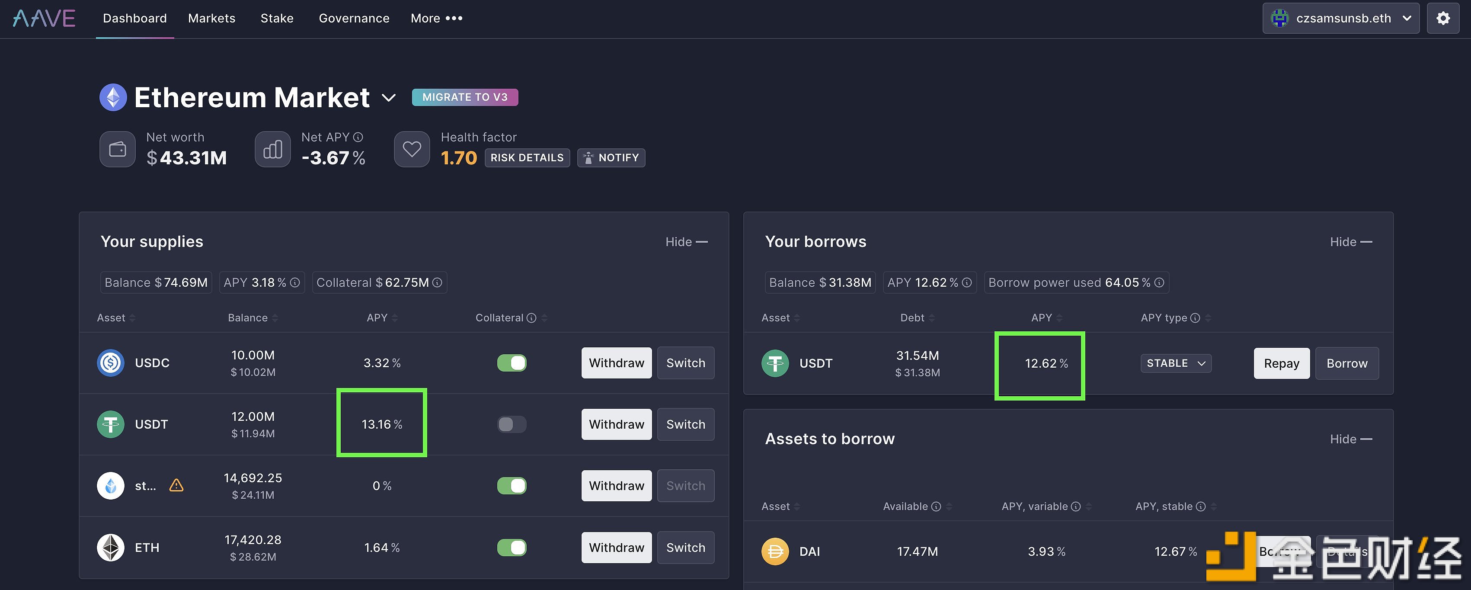Image resolution: width=1471 pixels, height=590 pixels.
Task: Click DAI token icon in assets to borrow
Action: click(x=775, y=552)
